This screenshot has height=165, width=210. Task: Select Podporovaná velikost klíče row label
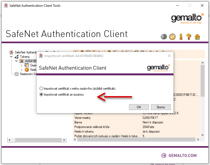[x=92, y=127]
